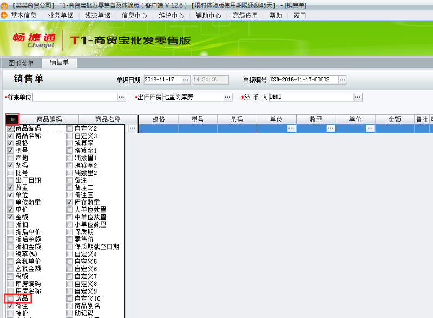
Task: Check the 税率(%) column checkbox
Action: [10, 254]
